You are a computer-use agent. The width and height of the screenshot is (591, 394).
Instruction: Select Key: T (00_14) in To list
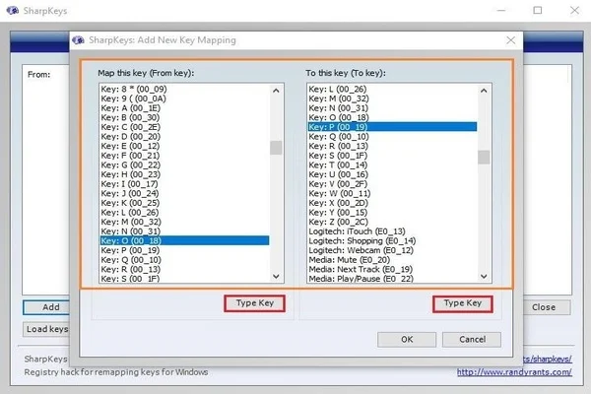pyautogui.click(x=392, y=164)
